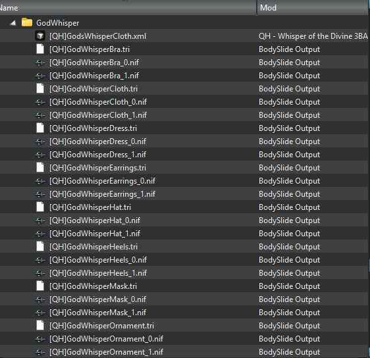This screenshot has width=370, height=358.
Task: Click the [QH]GodWhisperEarrings_1.nif mesh icon
Action: [40, 195]
